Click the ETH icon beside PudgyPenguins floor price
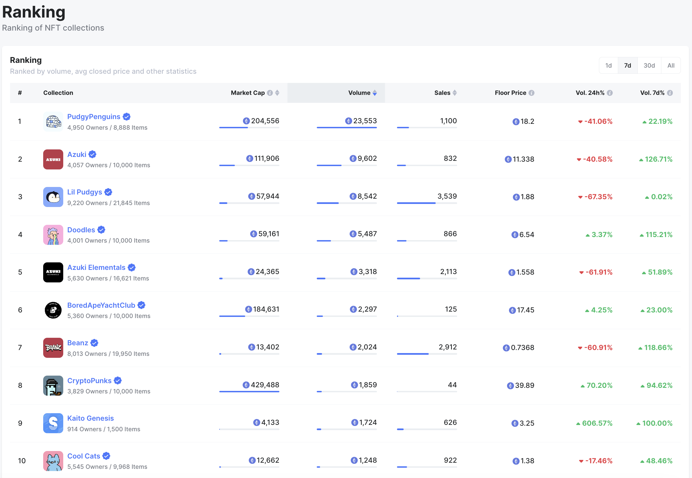Viewport: 692px width, 478px height. coord(516,122)
